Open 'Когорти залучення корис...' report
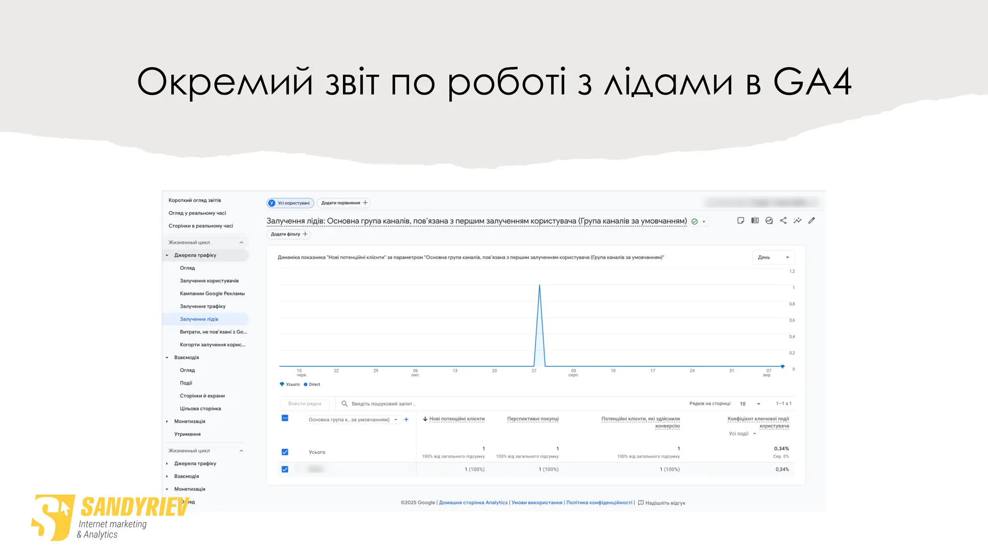The image size is (988, 556). tap(212, 345)
